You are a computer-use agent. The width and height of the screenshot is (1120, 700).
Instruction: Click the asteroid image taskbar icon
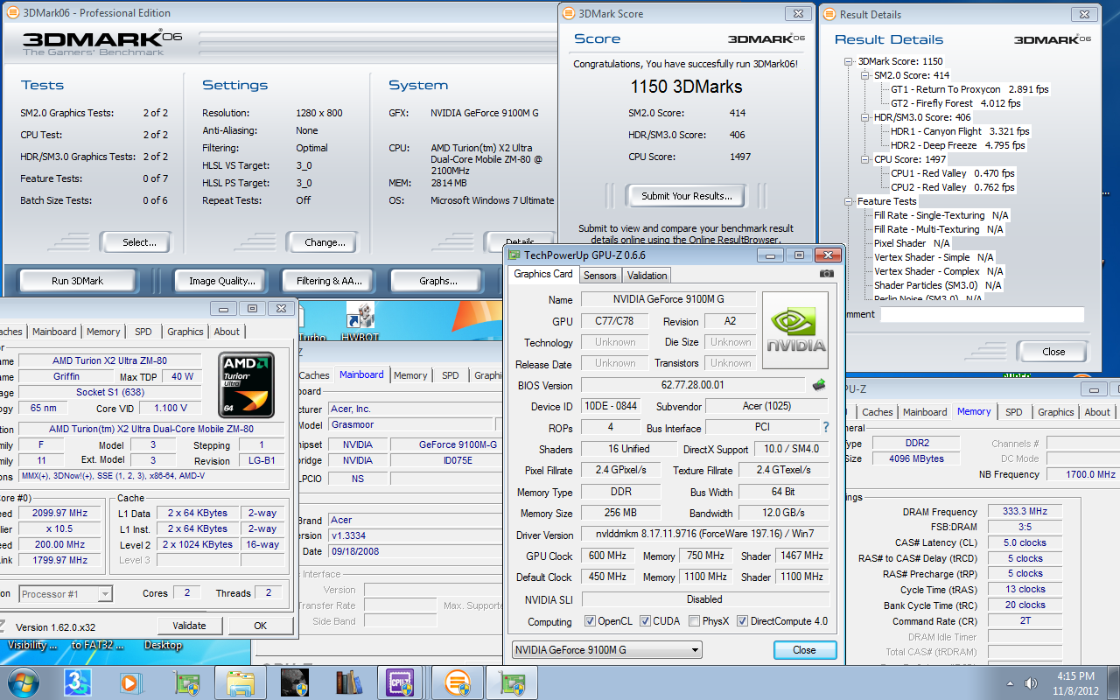tap(294, 682)
